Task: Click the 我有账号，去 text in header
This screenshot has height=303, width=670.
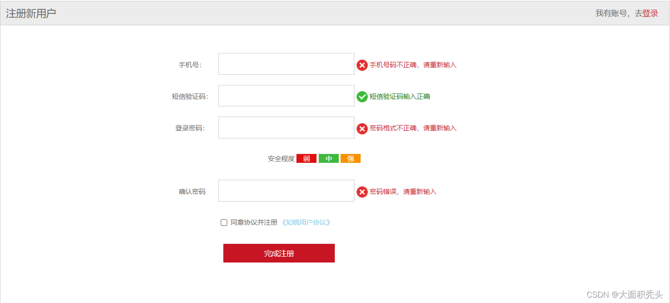Action: [x=619, y=13]
